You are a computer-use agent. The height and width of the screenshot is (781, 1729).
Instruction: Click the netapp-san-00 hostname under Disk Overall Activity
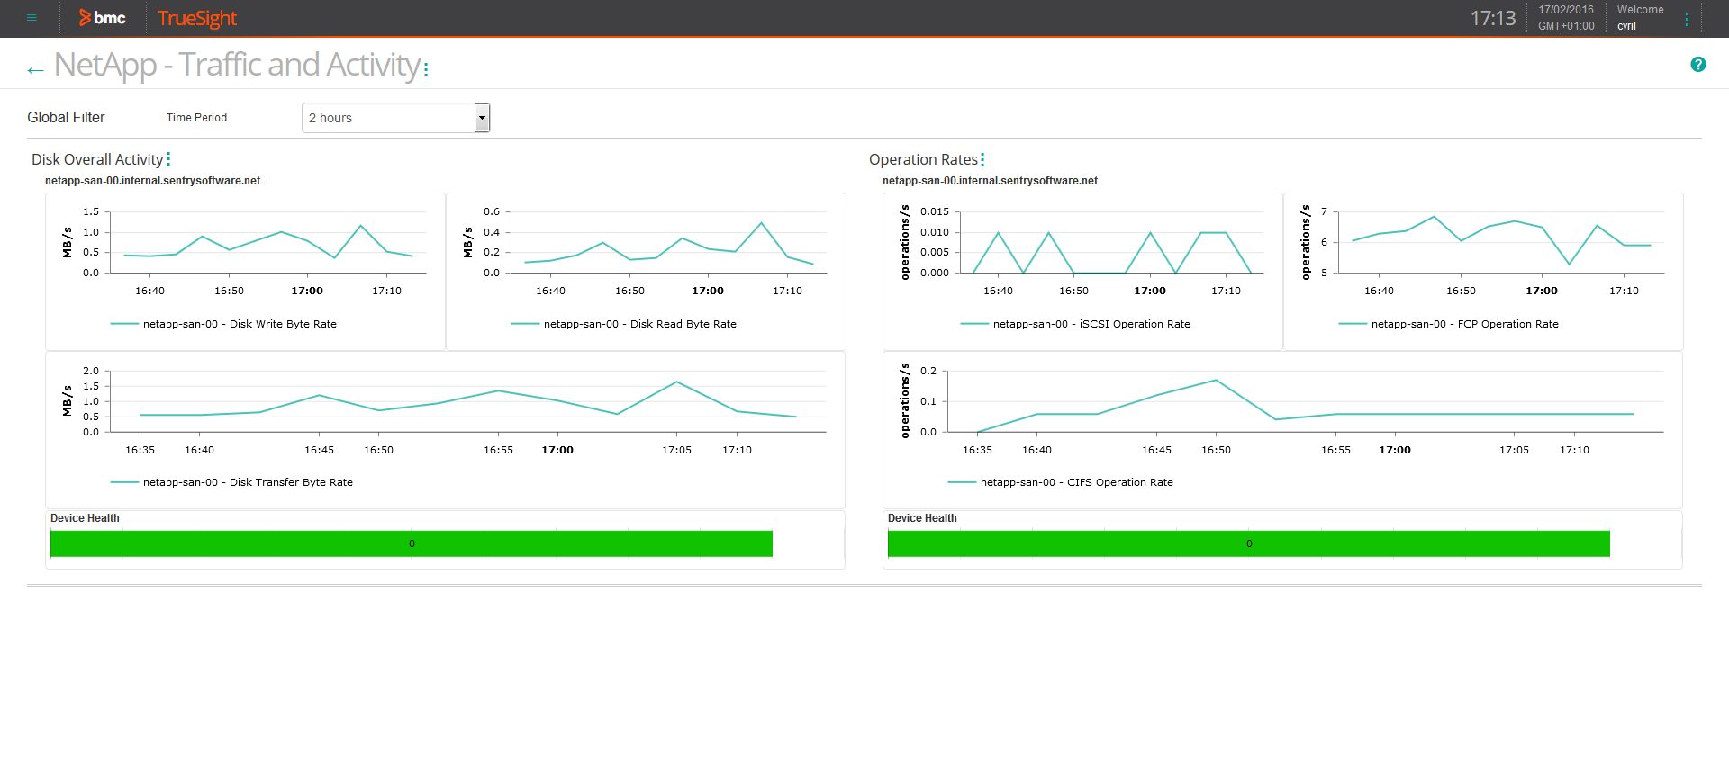152,181
